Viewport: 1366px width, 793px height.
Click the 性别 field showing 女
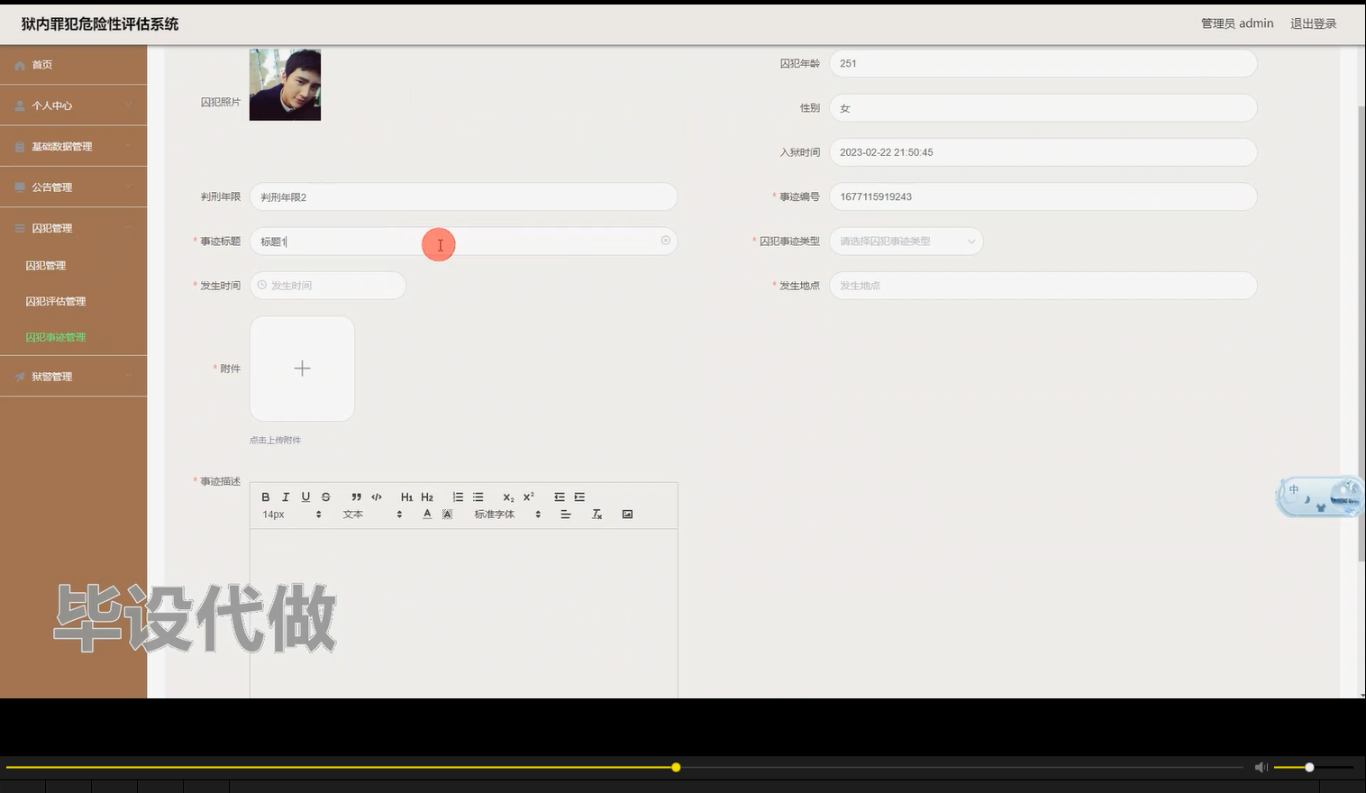[x=1043, y=107]
